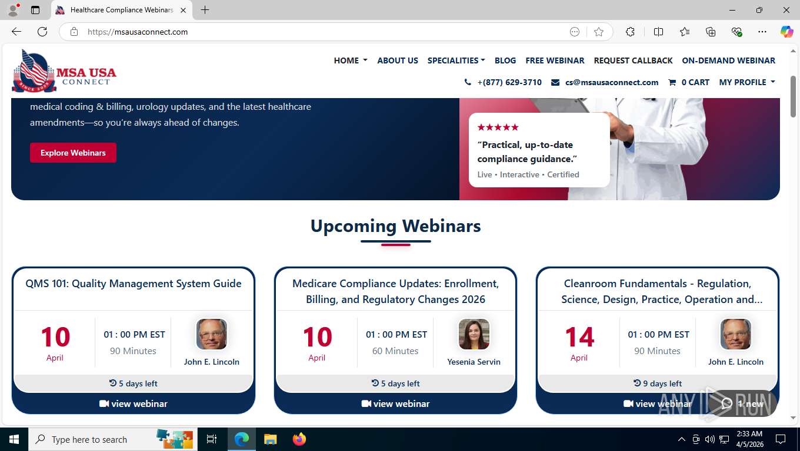800x451 pixels.
Task: Click the Yesenia Servin name text
Action: tap(474, 362)
